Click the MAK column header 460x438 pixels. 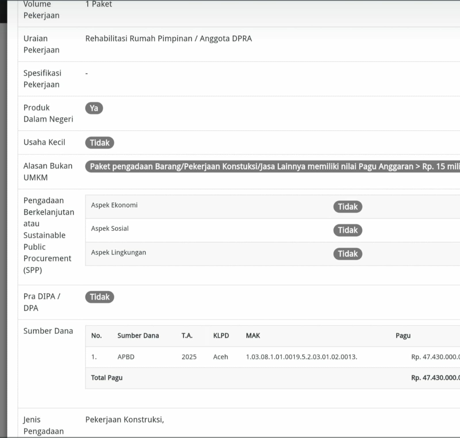[x=253, y=335]
